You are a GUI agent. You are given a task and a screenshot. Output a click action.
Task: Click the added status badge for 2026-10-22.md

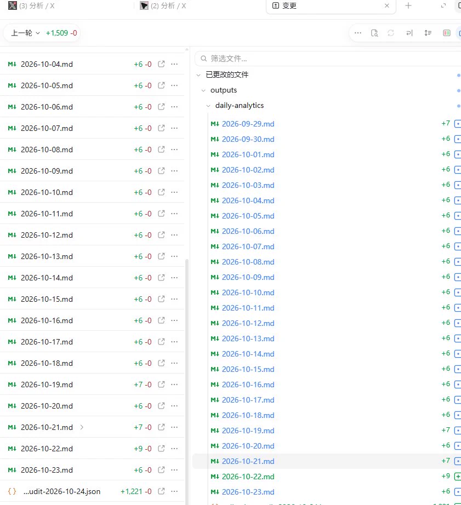click(x=458, y=477)
